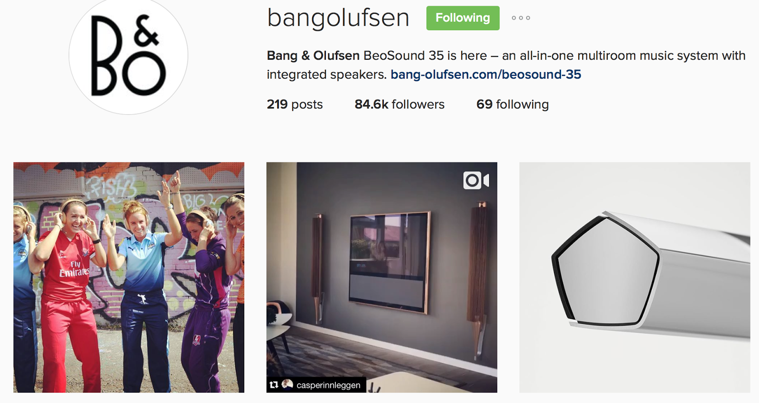Click the repost arrows icon on video post
Viewport: 759px width, 403px height.
(x=274, y=385)
